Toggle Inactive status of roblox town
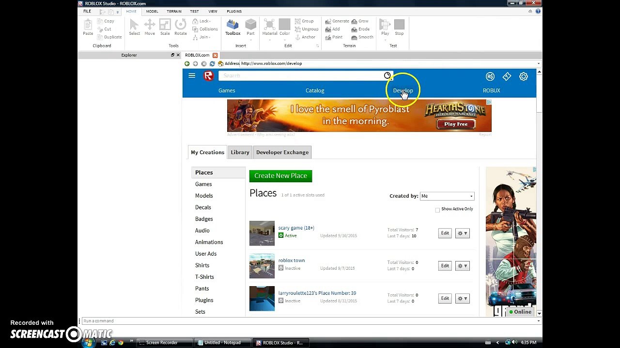 [x=281, y=268]
